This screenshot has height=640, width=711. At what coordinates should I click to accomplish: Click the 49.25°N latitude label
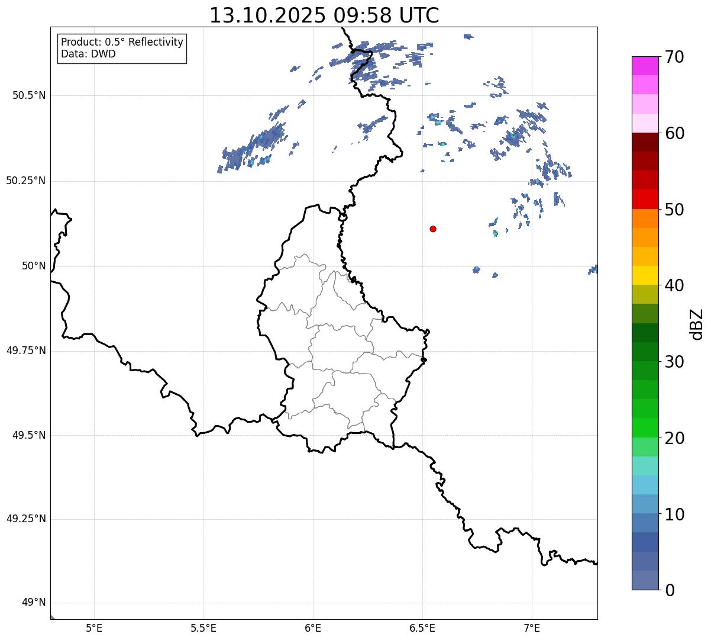pyautogui.click(x=26, y=519)
